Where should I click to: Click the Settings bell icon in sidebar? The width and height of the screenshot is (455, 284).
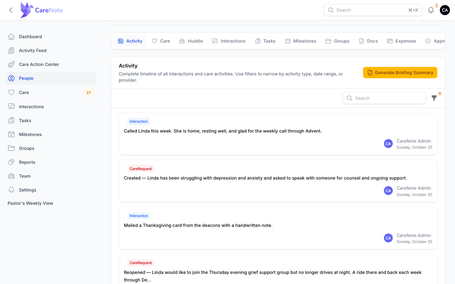click(x=11, y=190)
